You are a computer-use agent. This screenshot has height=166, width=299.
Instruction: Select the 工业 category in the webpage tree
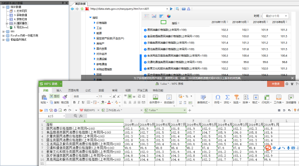[x=99, y=28]
